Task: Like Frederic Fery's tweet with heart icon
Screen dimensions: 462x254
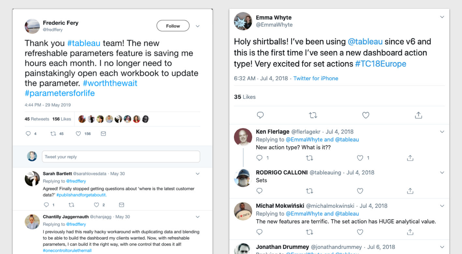Action: [x=78, y=133]
